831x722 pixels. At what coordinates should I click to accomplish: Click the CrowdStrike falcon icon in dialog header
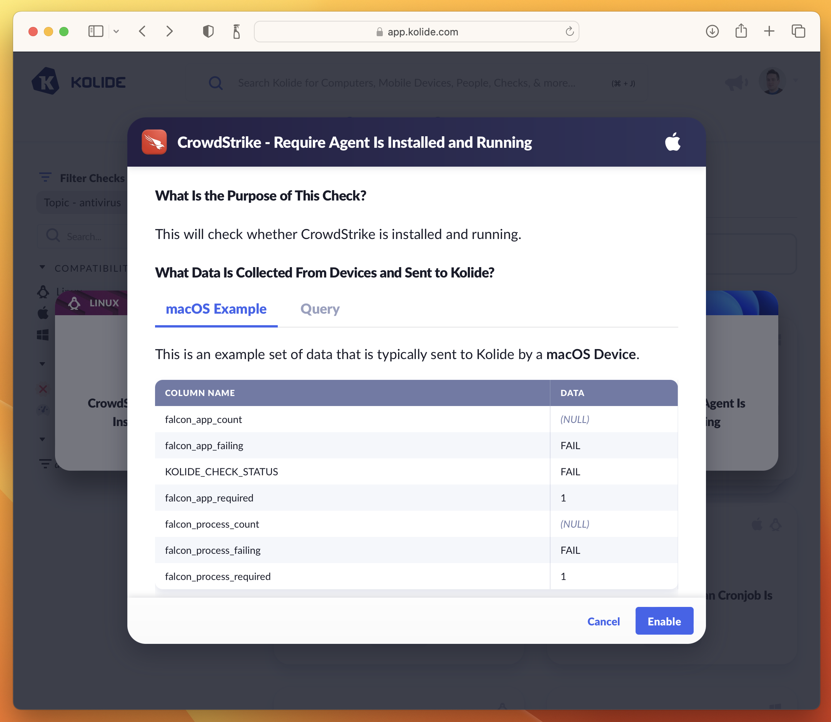pyautogui.click(x=154, y=142)
